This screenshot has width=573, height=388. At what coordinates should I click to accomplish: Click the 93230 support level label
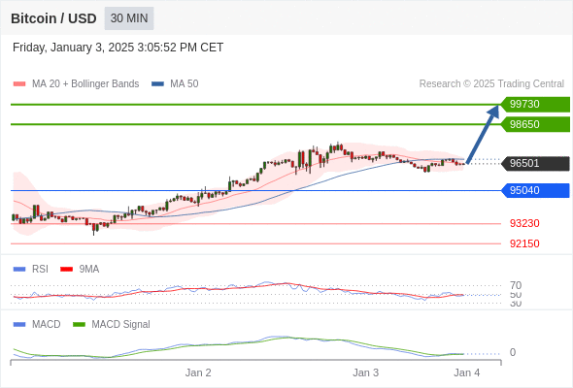point(524,223)
